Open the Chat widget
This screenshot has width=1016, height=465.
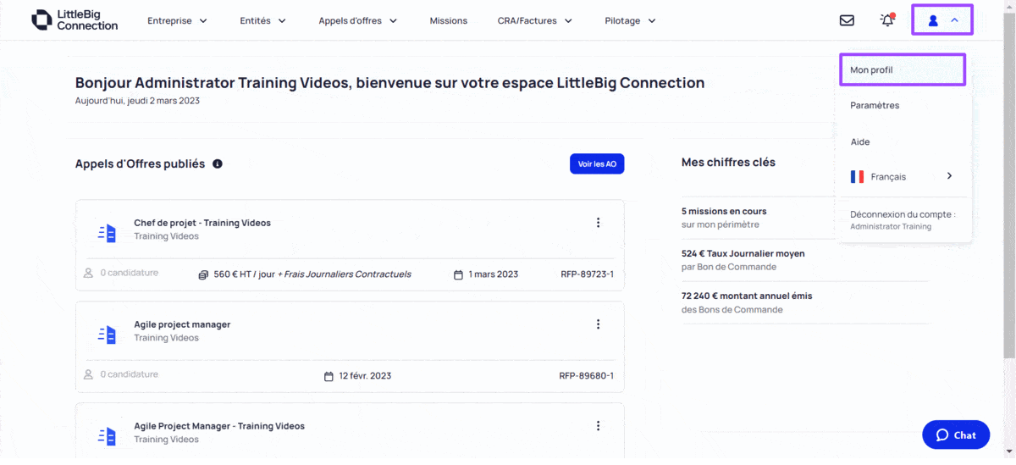(x=956, y=435)
